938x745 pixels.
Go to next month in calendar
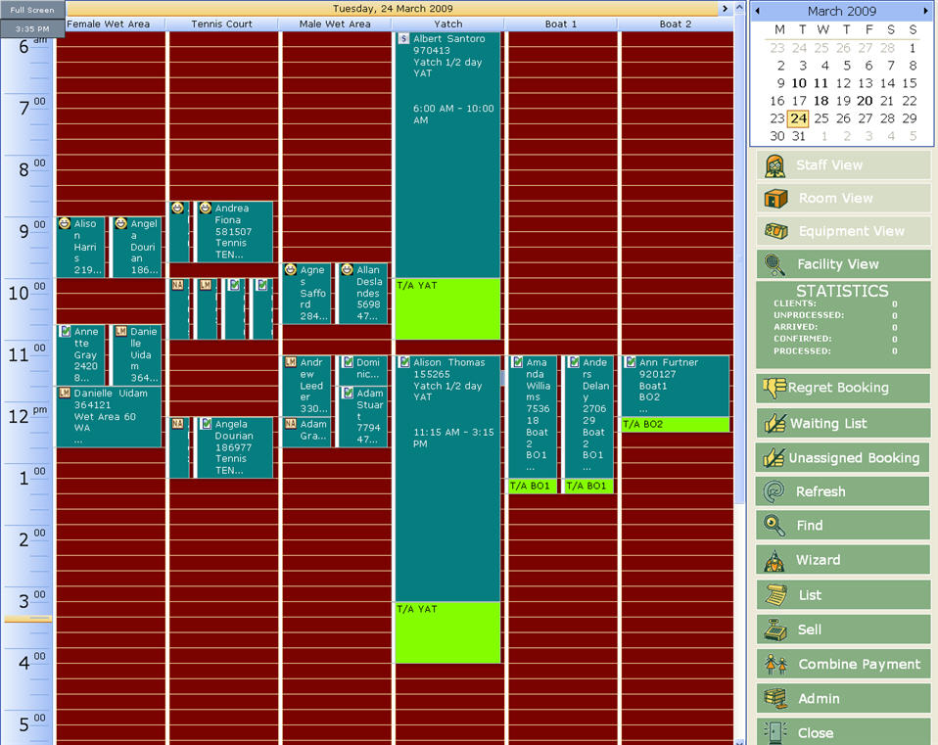pos(926,11)
